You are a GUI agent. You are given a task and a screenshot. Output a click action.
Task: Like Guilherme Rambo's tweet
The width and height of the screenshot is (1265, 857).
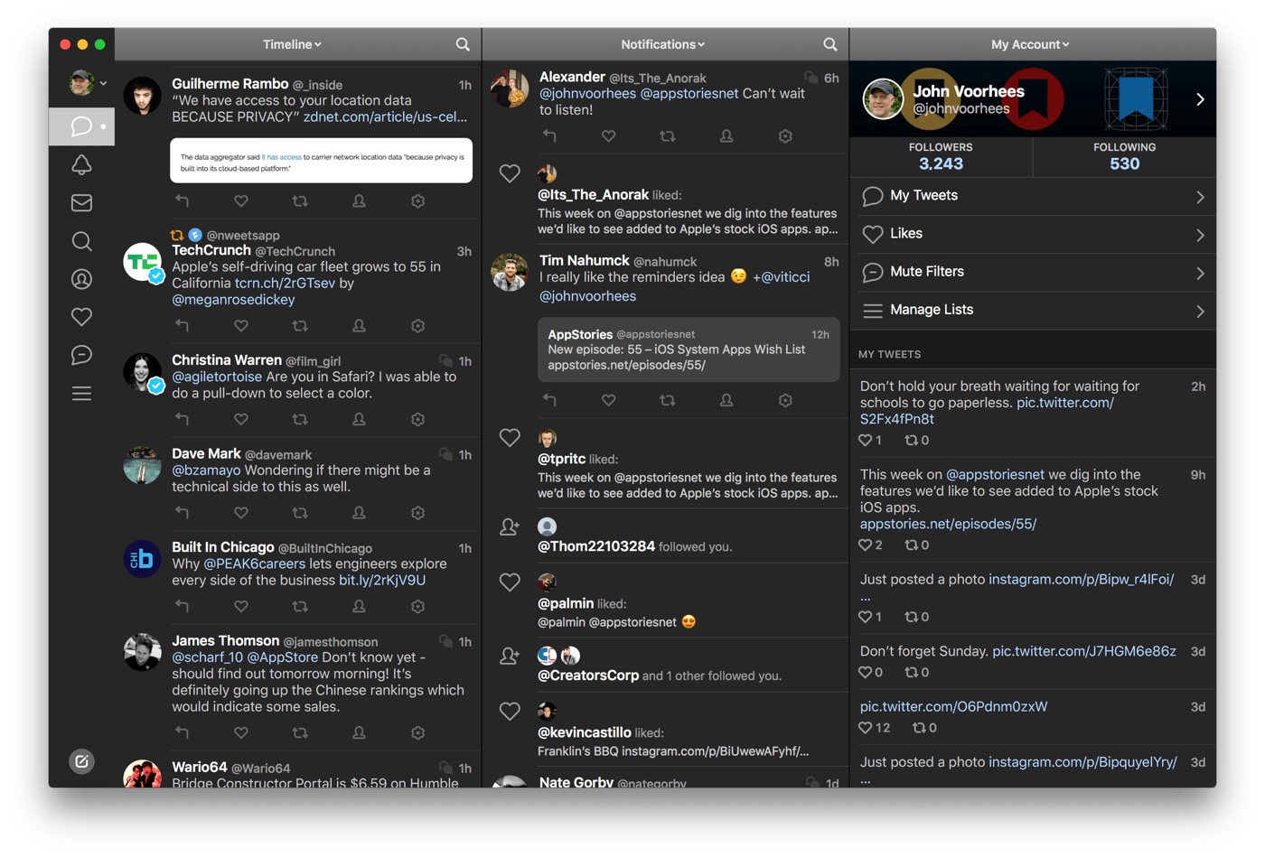point(240,200)
